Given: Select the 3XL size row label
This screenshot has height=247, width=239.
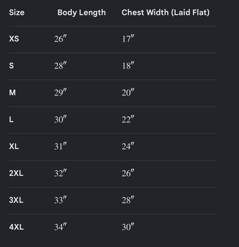Looking at the screenshot, I should pos(16,200).
